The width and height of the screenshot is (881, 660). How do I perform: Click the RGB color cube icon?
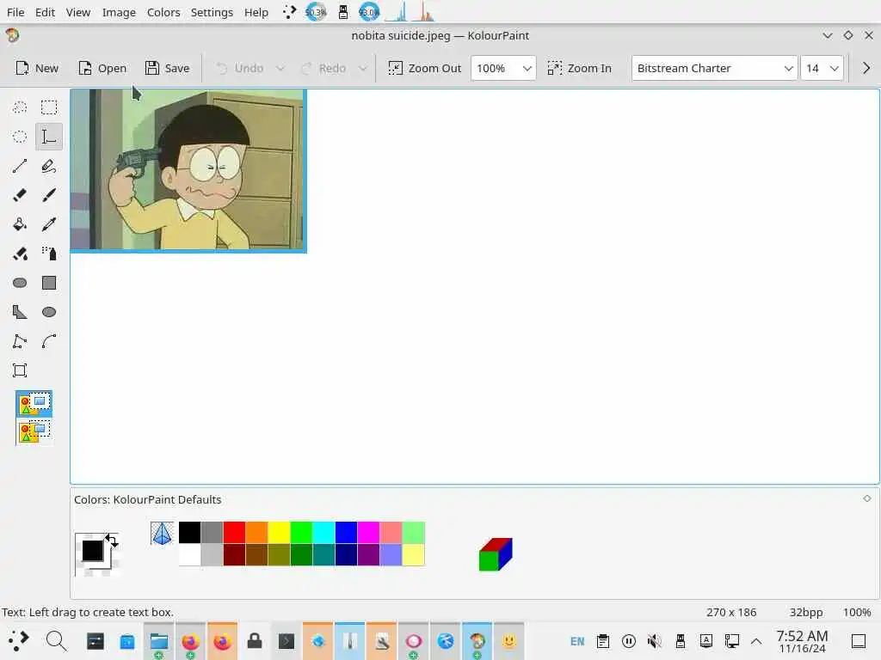pos(496,554)
